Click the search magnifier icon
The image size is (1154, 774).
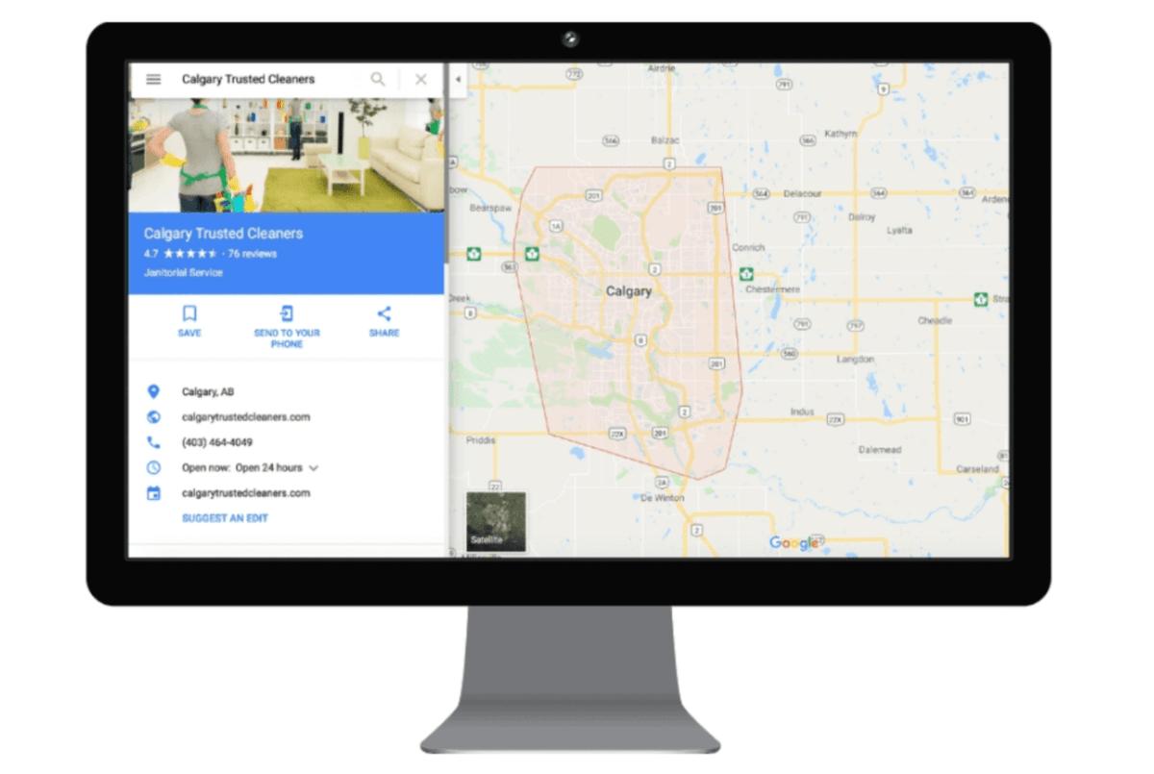click(x=378, y=79)
